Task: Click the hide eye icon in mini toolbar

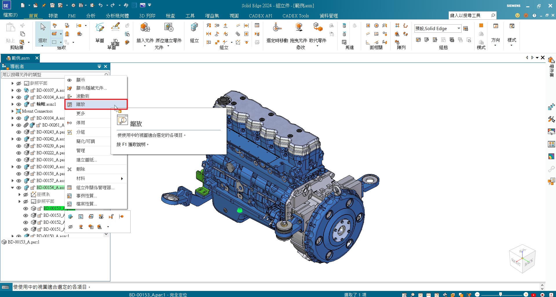Action: click(70, 227)
